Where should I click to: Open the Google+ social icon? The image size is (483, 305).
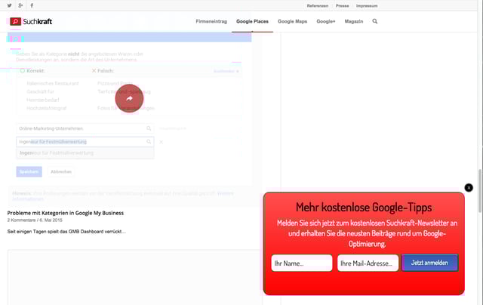(20, 5)
